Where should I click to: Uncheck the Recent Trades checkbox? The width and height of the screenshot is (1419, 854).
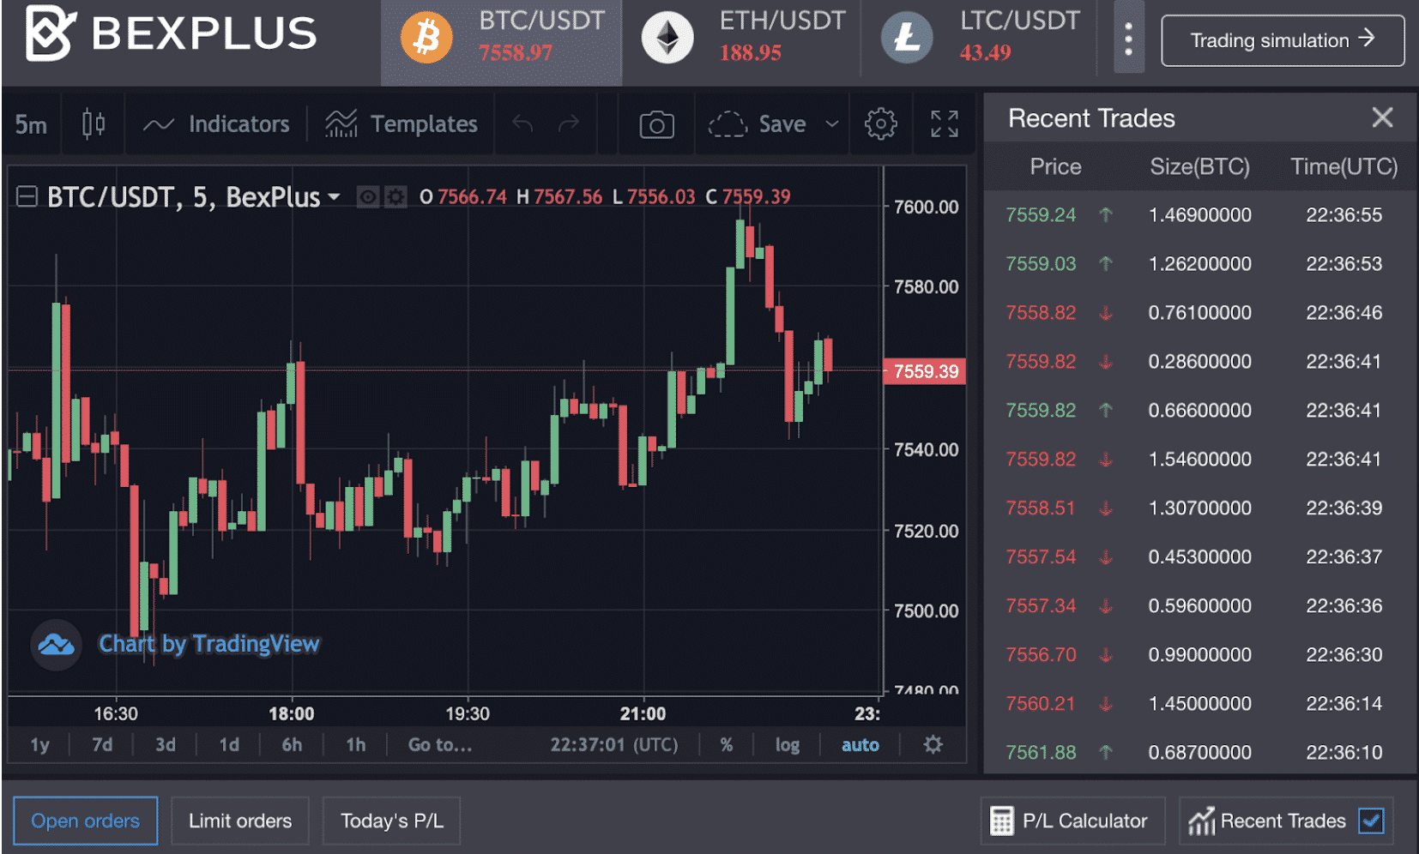click(x=1372, y=821)
